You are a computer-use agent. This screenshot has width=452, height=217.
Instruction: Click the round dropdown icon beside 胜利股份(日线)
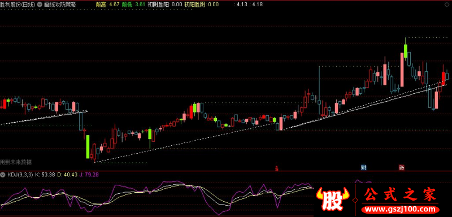[40, 5]
